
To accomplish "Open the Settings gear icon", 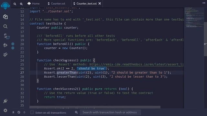I will click(x=5, y=110).
